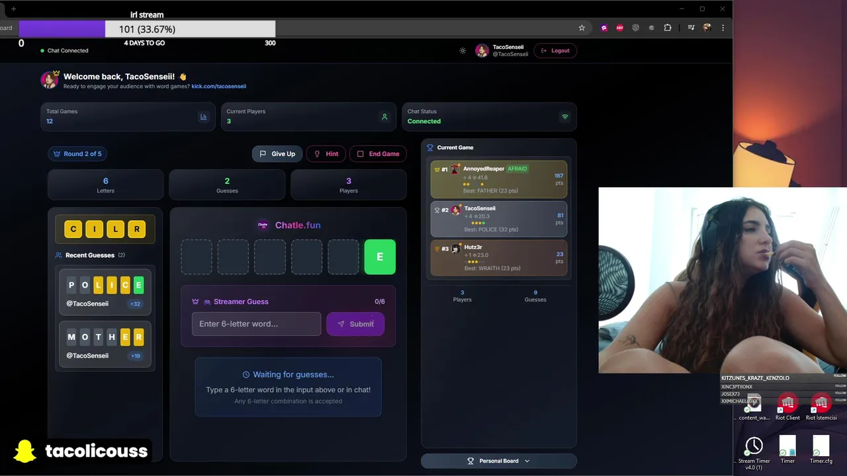Click the '4 DAYS TO GO' label
847x476 pixels.
144,43
